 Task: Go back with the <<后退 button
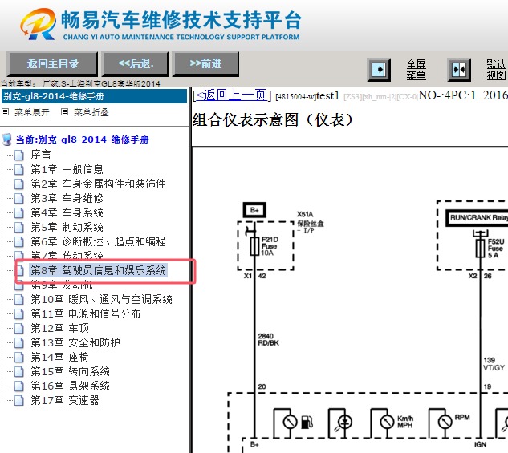pyautogui.click(x=136, y=64)
